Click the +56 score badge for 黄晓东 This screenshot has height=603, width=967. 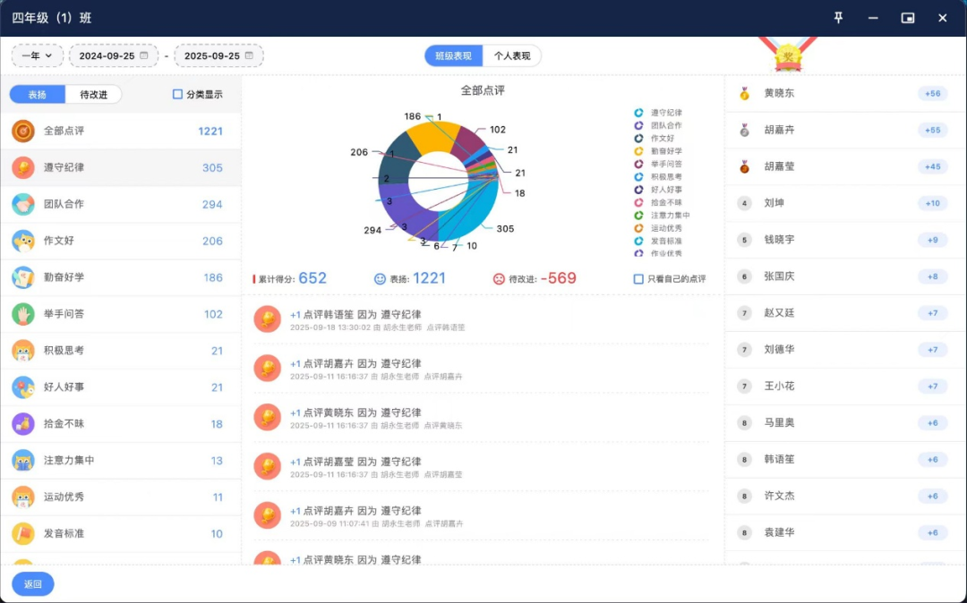[x=932, y=93]
